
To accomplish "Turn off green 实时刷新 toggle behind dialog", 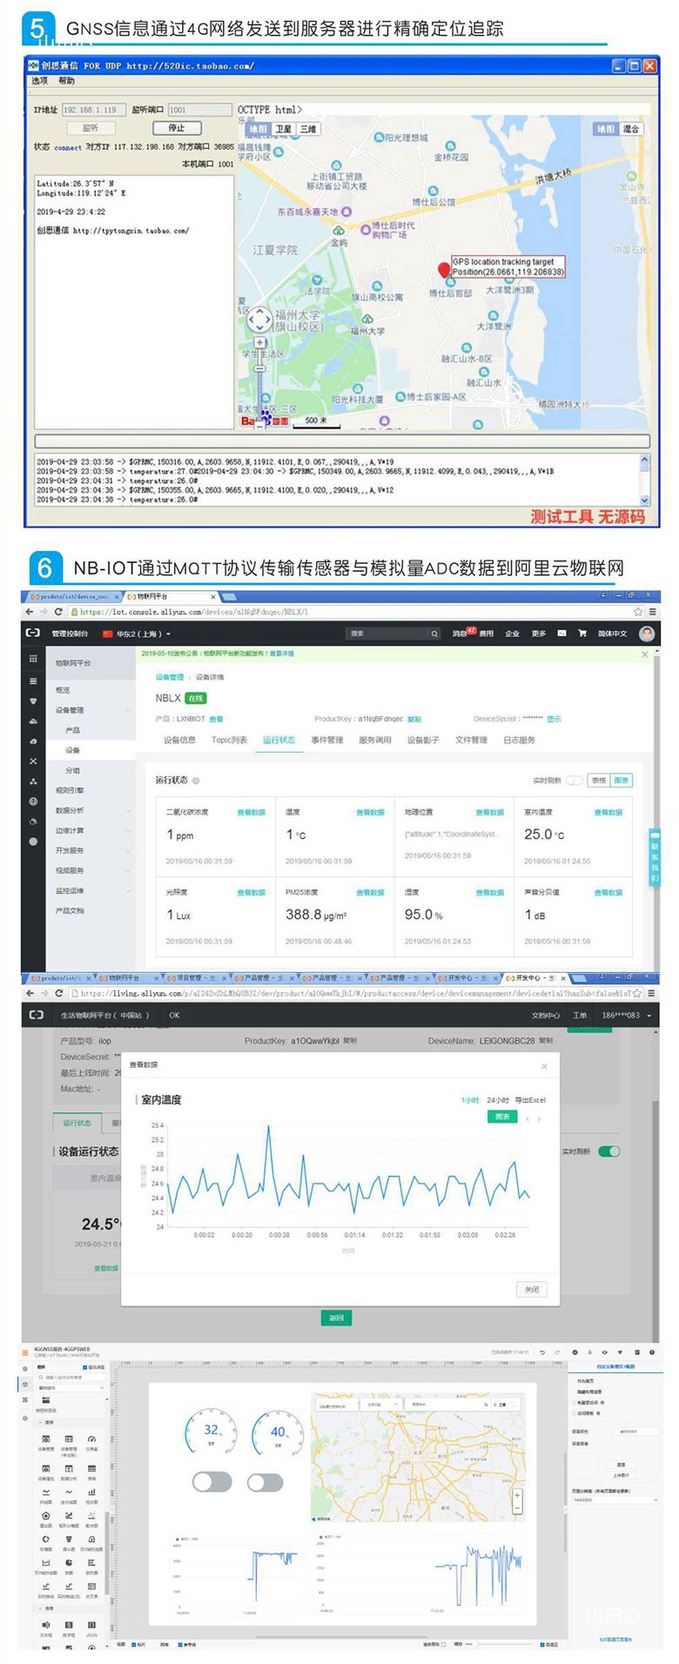I will click(609, 1151).
